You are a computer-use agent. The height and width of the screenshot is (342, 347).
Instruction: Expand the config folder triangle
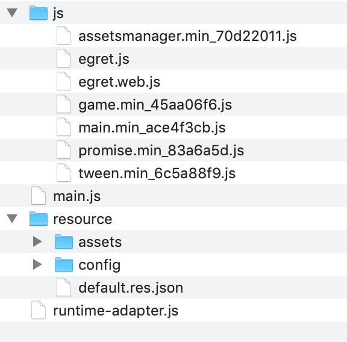37,264
